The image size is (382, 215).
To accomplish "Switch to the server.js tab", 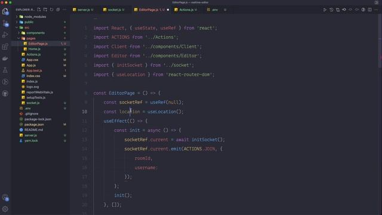I will (83, 10).
